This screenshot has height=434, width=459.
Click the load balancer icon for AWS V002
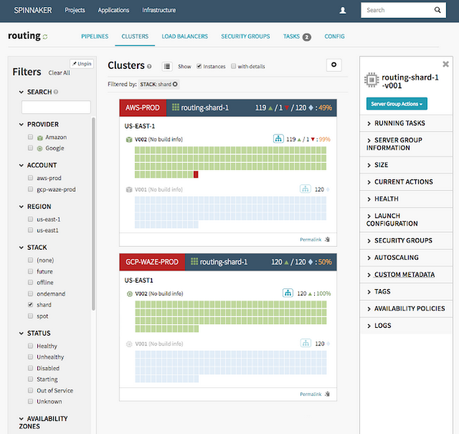pos(279,138)
